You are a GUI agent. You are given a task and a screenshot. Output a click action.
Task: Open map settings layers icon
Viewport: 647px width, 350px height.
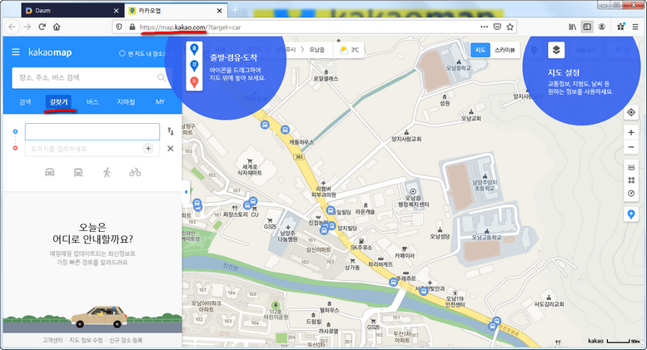click(x=555, y=50)
